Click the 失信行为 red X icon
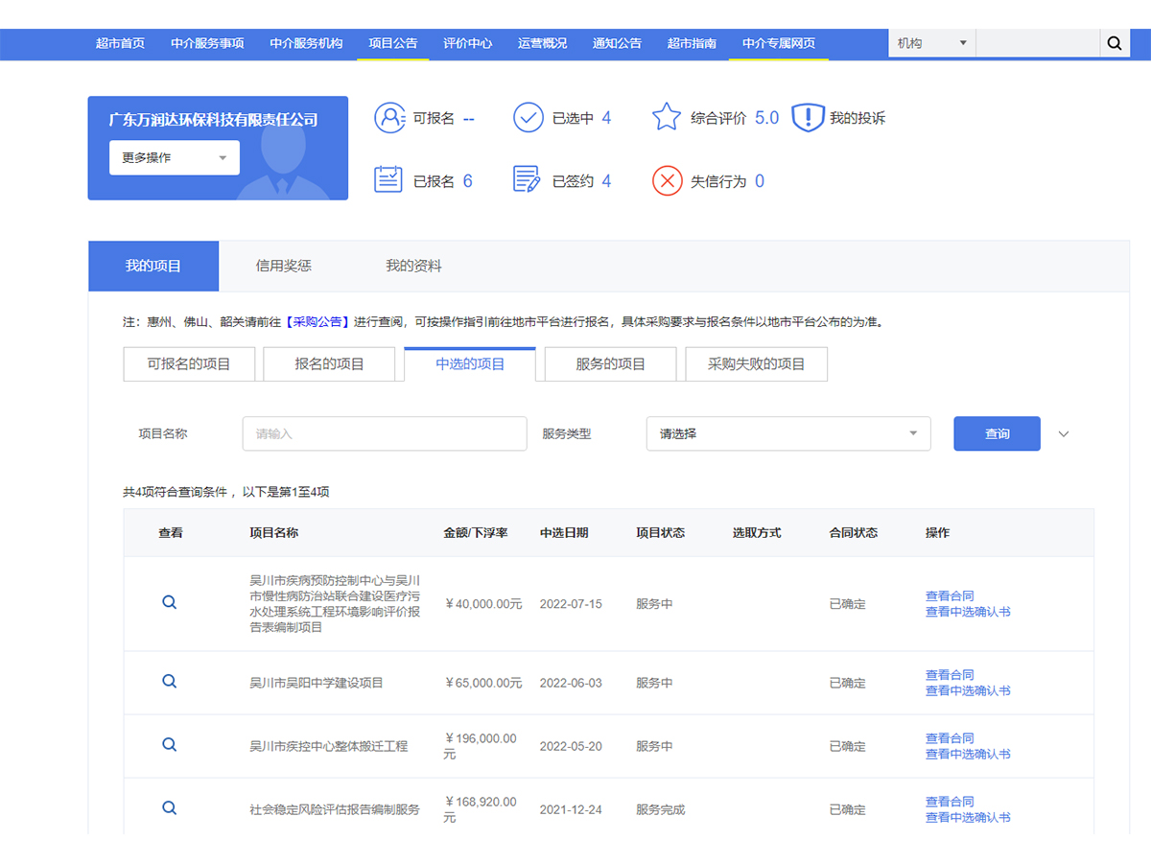 coord(667,180)
